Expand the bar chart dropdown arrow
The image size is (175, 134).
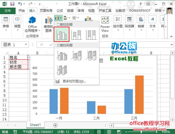coord(69,18)
